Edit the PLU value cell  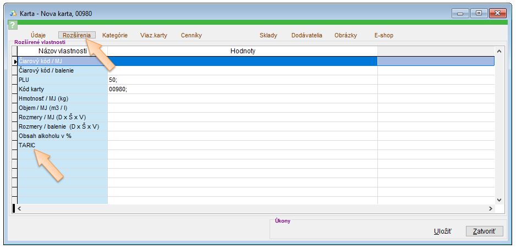coord(242,80)
